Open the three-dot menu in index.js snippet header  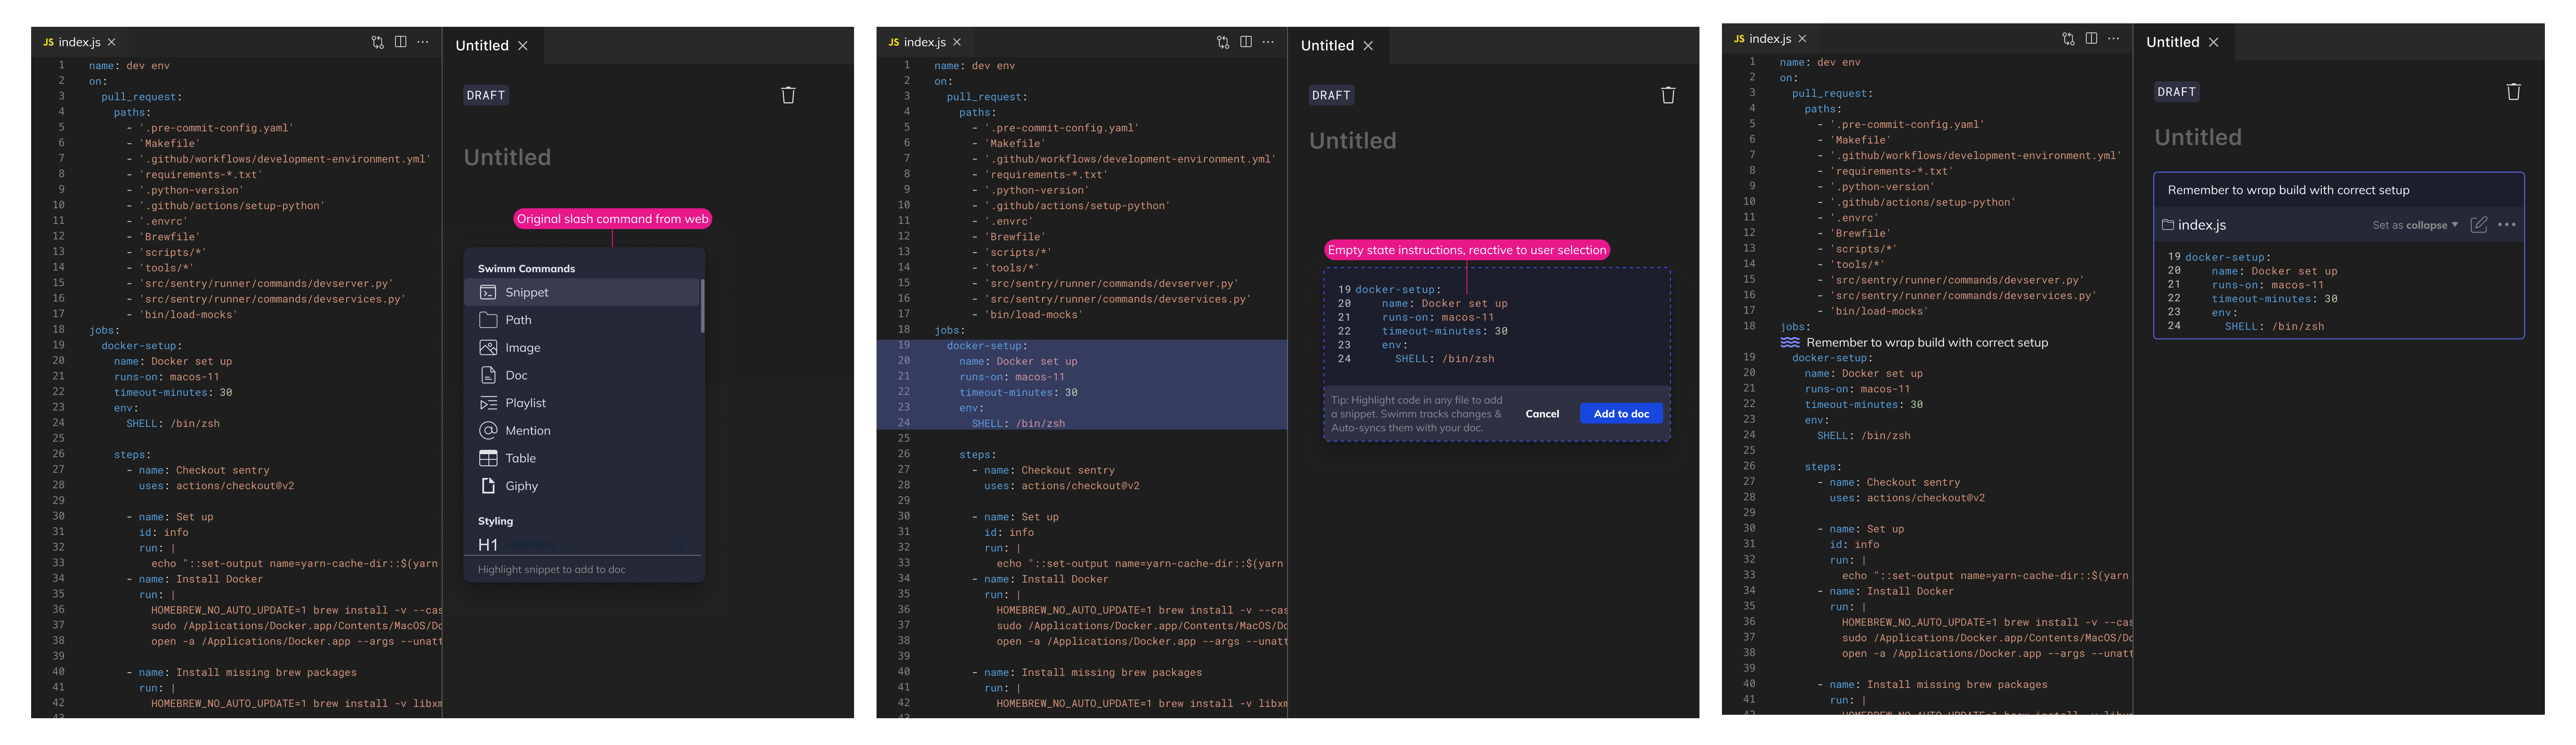[x=2506, y=225]
